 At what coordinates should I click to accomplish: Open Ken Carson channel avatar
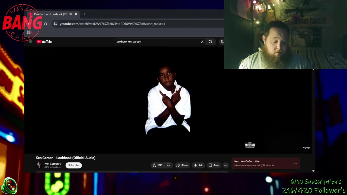39,165
